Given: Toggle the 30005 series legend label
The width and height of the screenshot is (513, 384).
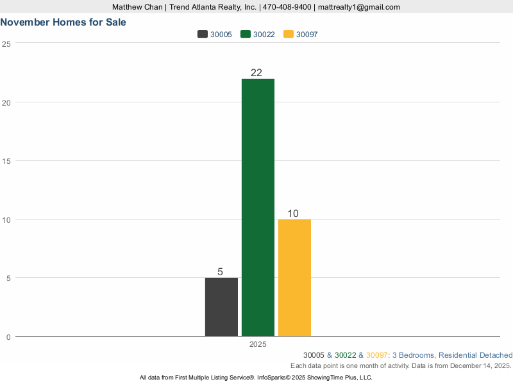Looking at the screenshot, I should pyautogui.click(x=221, y=35).
